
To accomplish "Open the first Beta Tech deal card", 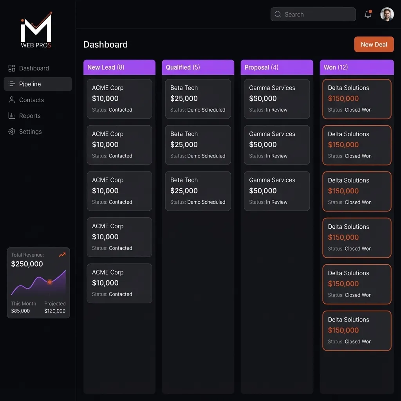I will (198, 99).
